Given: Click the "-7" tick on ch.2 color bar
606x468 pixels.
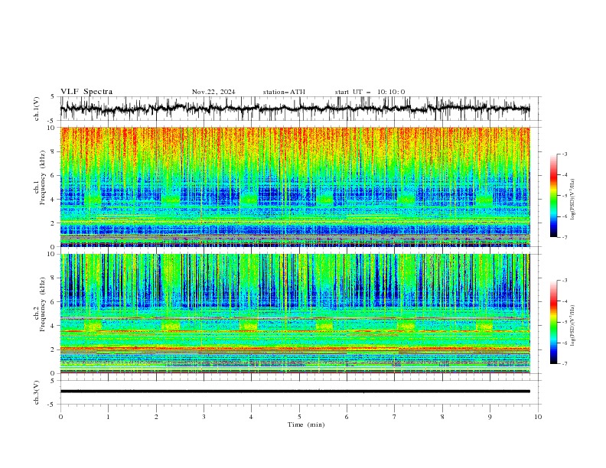Looking at the screenshot, I should [565, 363].
